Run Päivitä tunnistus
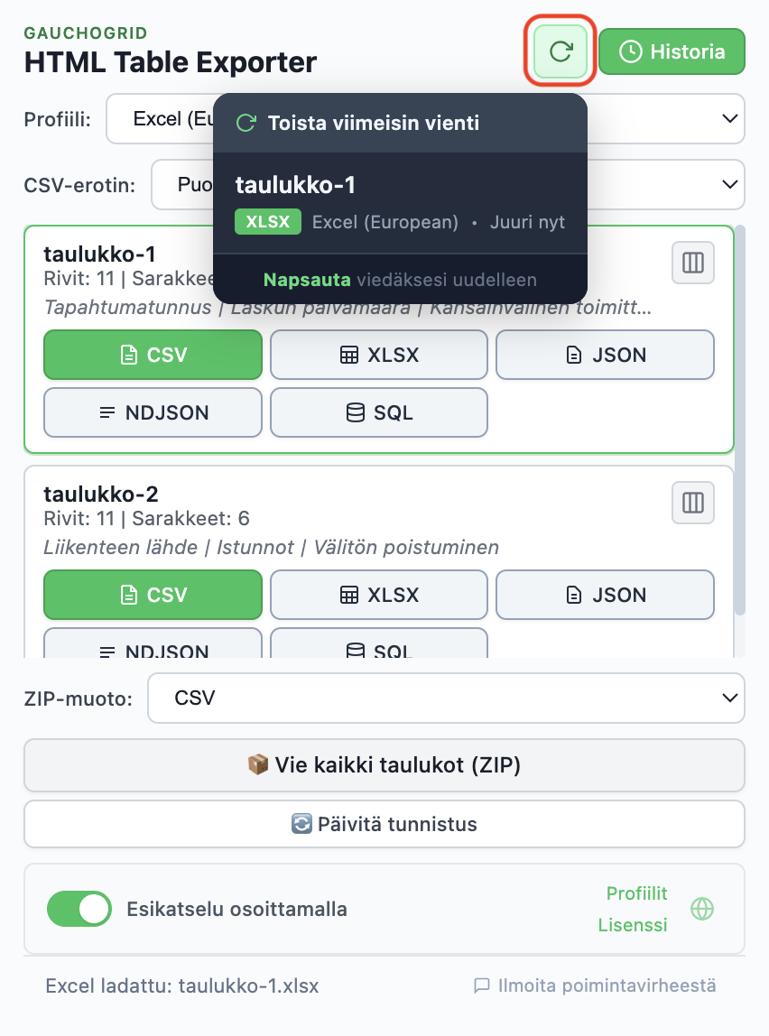The width and height of the screenshot is (769, 1036). point(384,823)
